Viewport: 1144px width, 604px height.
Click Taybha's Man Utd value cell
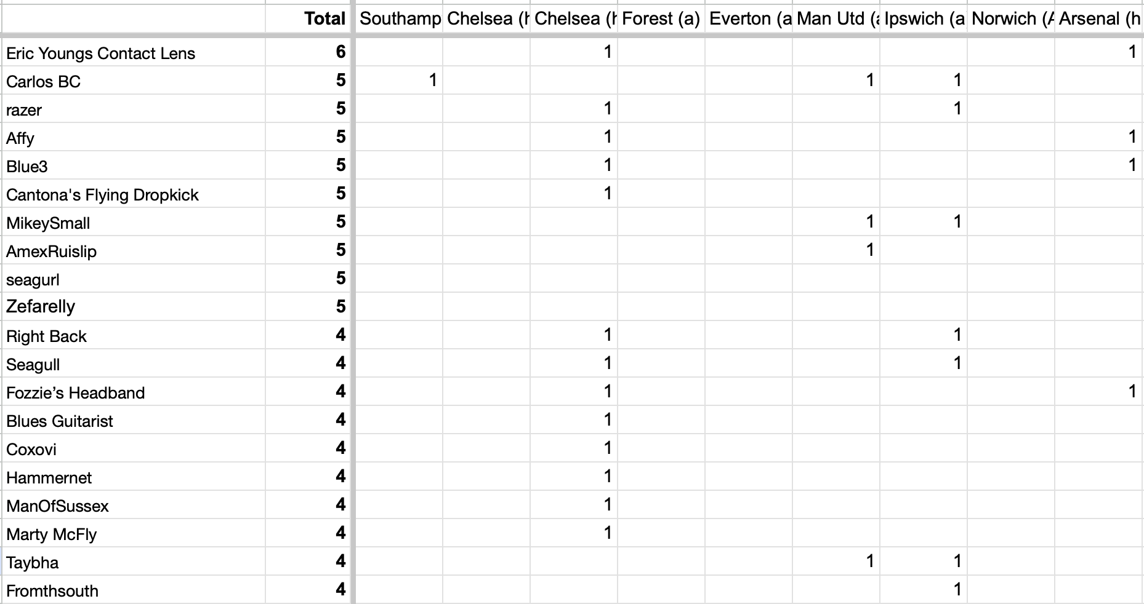[x=836, y=562]
